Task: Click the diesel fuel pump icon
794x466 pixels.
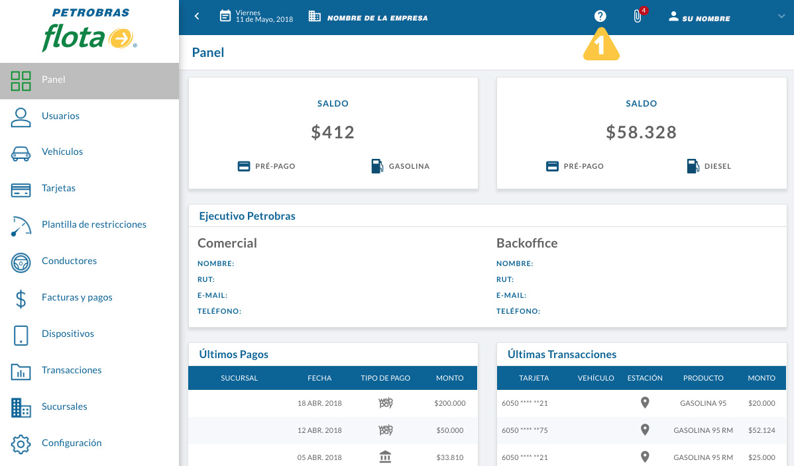Action: tap(693, 166)
